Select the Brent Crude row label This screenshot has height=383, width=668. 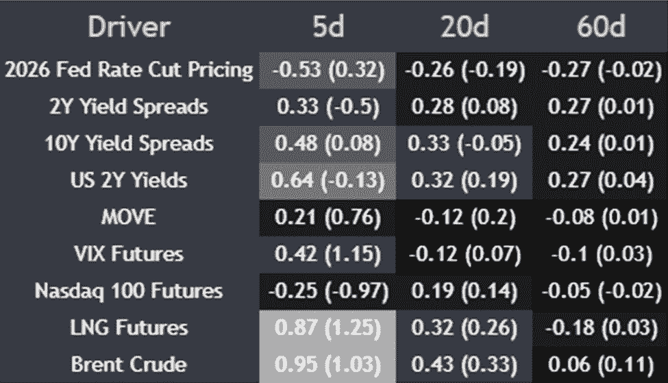tap(129, 365)
